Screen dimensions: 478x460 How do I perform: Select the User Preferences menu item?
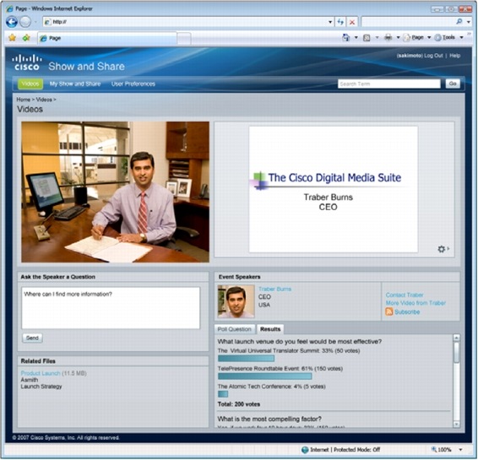click(133, 84)
